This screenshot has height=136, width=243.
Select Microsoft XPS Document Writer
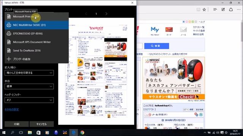click(36, 42)
